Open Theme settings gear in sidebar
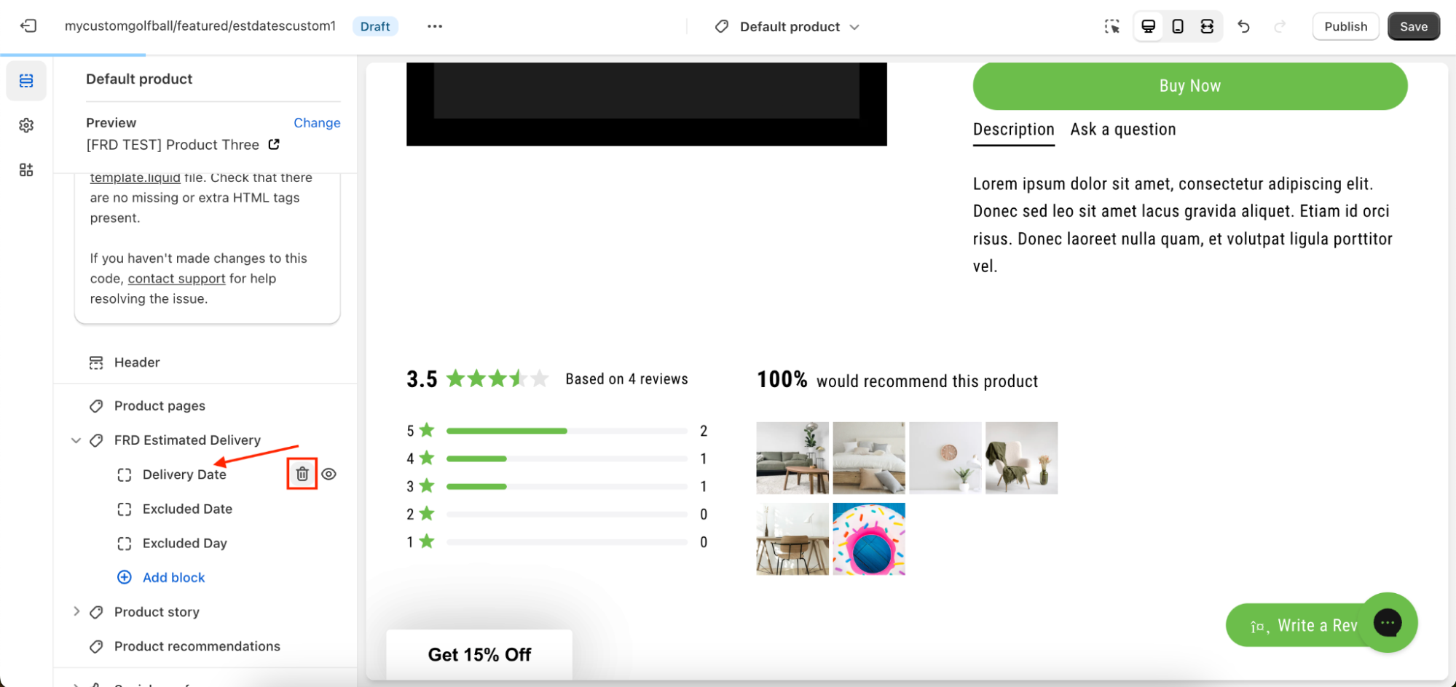The image size is (1456, 687). [26, 125]
